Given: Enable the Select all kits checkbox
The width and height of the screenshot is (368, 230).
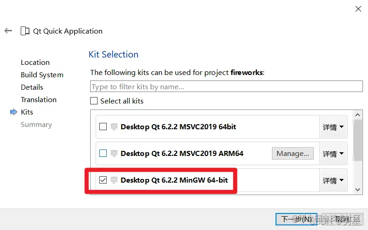Looking at the screenshot, I should tap(94, 101).
